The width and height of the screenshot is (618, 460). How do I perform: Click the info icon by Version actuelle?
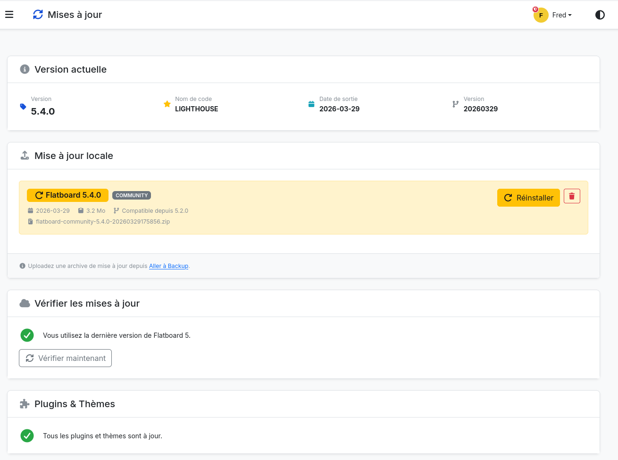click(x=25, y=69)
